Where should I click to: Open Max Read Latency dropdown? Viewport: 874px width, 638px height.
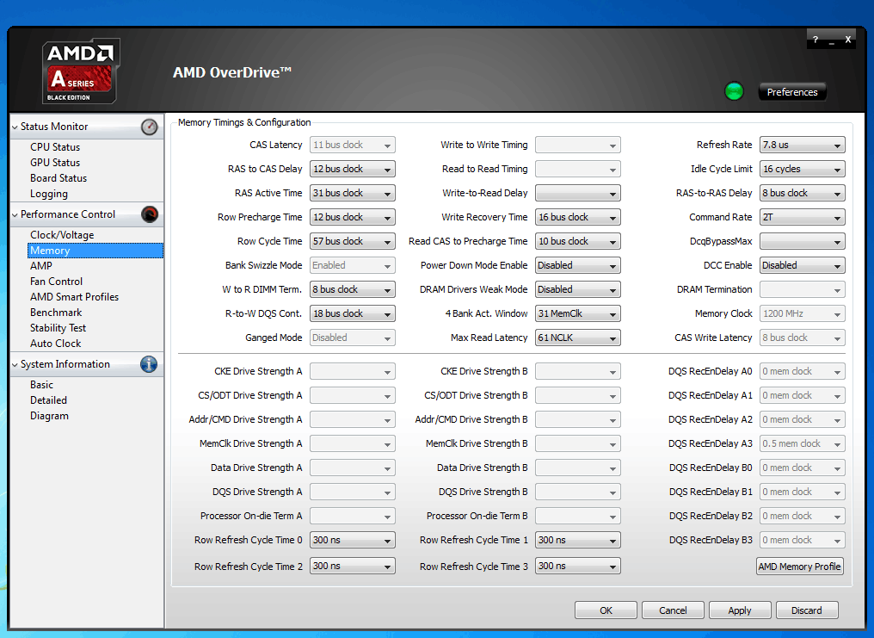pos(577,338)
